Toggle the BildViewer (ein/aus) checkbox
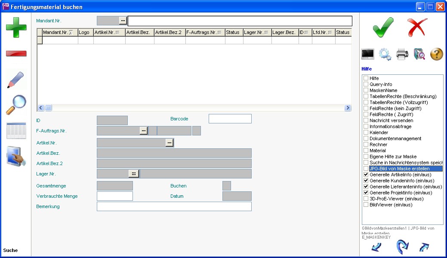The height and width of the screenshot is (258, 447). [x=366, y=205]
